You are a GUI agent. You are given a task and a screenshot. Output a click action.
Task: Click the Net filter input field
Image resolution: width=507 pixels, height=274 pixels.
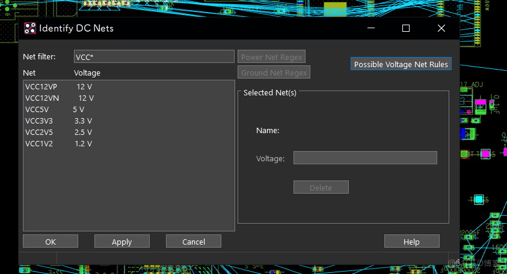point(154,56)
